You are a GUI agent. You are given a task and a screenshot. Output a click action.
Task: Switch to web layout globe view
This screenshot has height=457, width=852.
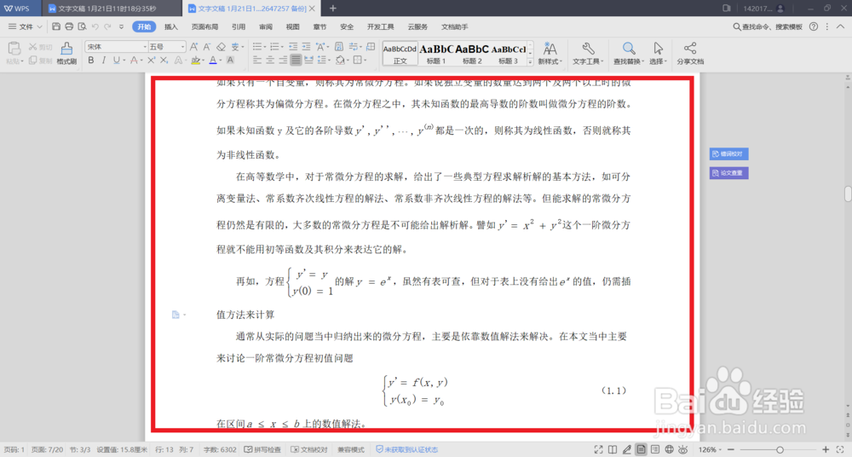[x=669, y=449]
